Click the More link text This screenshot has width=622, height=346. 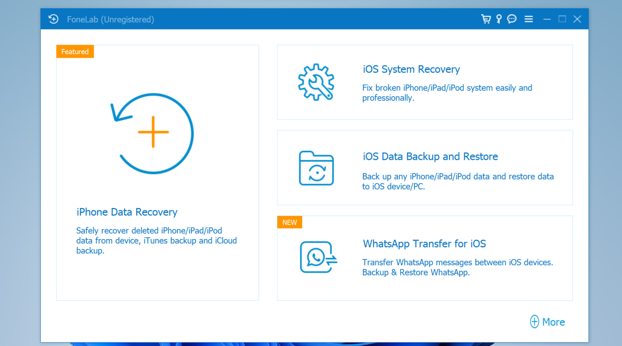point(553,322)
